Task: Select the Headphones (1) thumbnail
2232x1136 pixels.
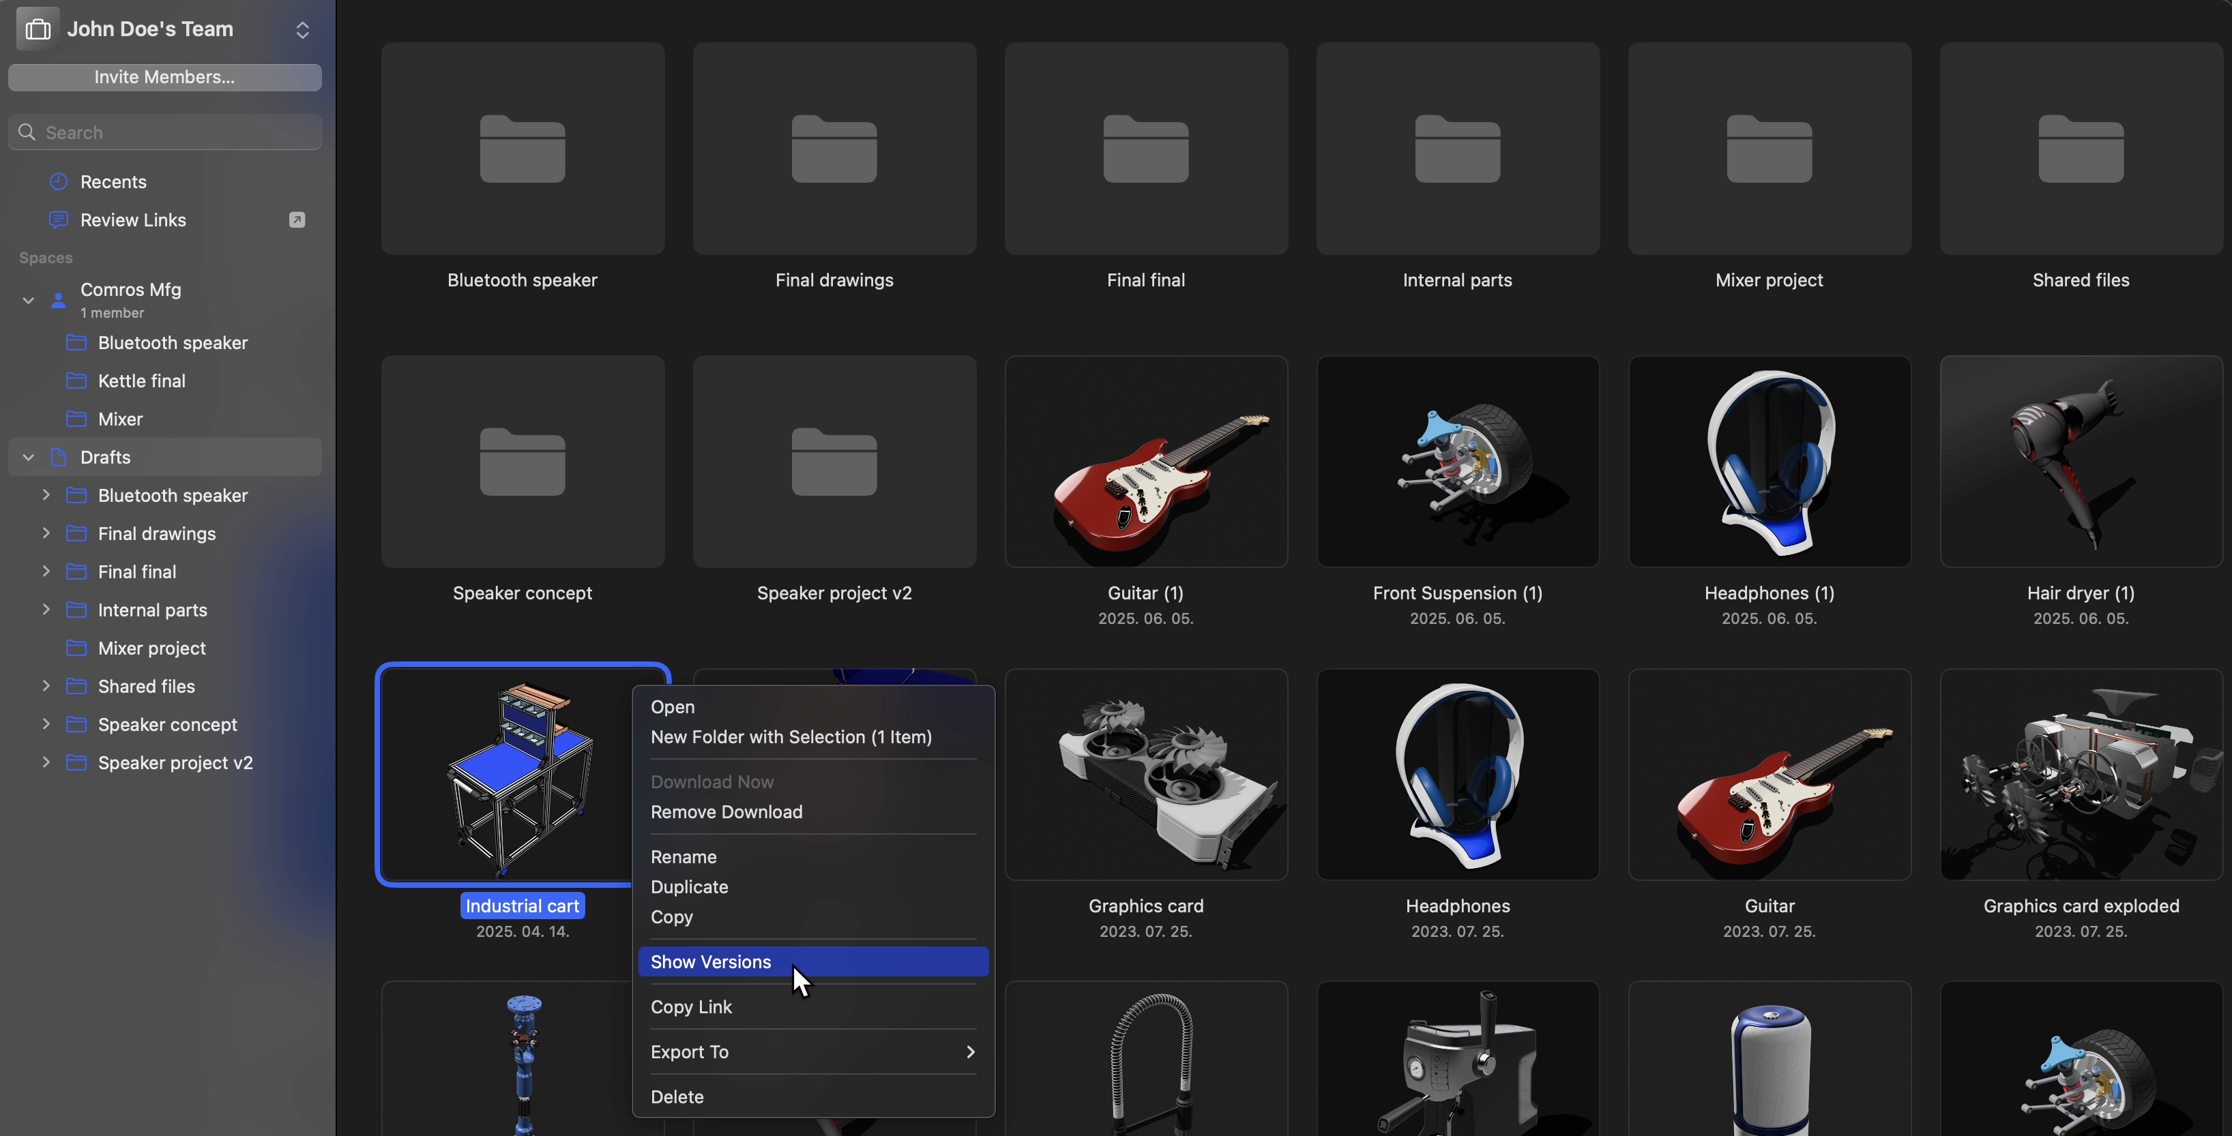Action: [x=1770, y=462]
